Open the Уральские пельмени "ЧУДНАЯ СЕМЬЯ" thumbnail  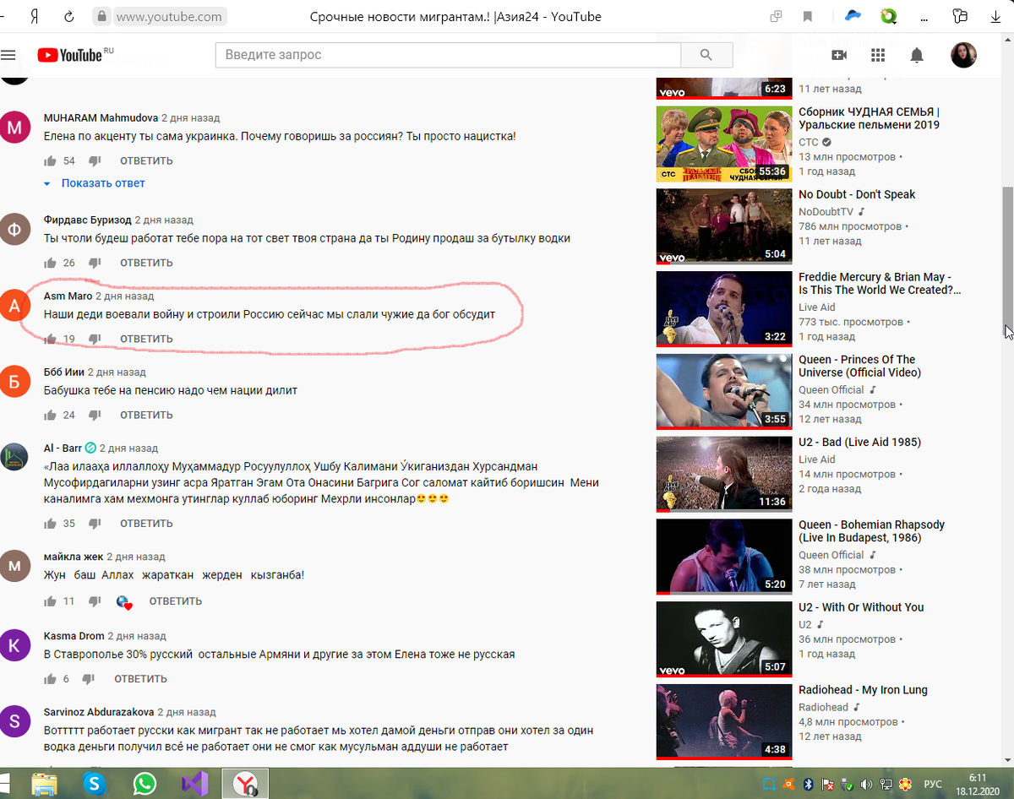click(723, 144)
